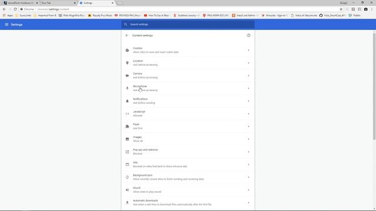Click the page vertical scrollbar thumb

tap(374, 86)
